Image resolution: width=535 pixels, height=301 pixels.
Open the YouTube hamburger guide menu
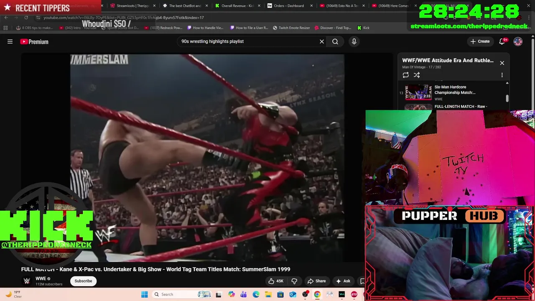(x=10, y=41)
